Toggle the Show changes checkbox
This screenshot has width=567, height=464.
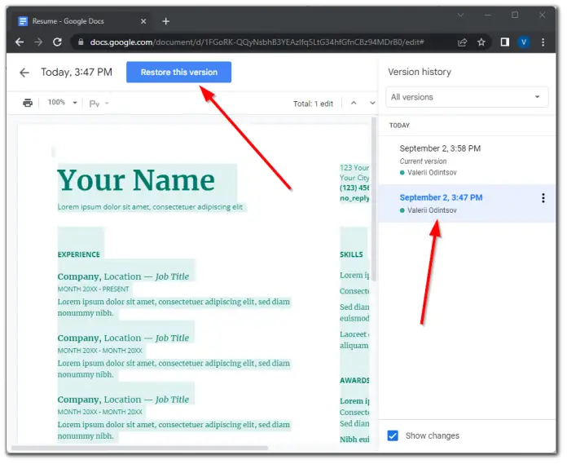pos(393,435)
